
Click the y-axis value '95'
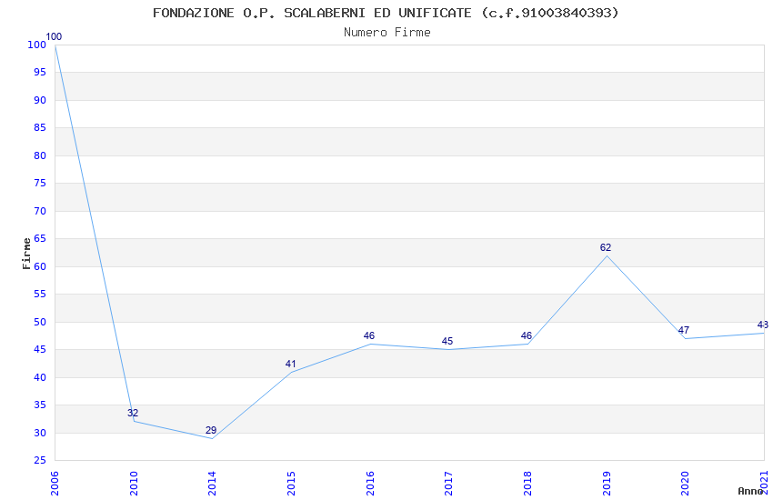tap(40, 73)
